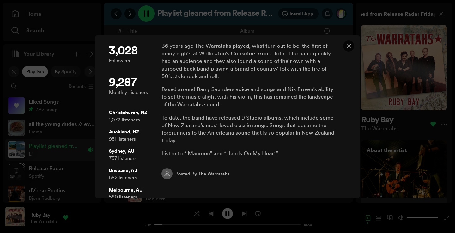Click the plus icon in Your Library
The image size is (455, 233).
point(76,54)
